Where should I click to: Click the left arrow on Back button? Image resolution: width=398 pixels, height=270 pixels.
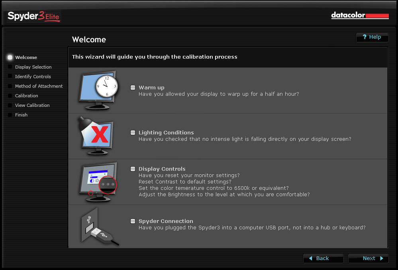click(310, 258)
